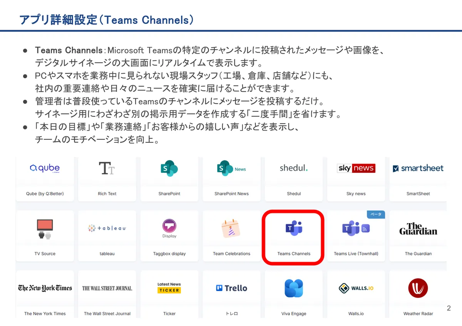Viewport: 462px width, 326px height.
Task: Click the 'Sky news' label text
Action: [x=356, y=194]
